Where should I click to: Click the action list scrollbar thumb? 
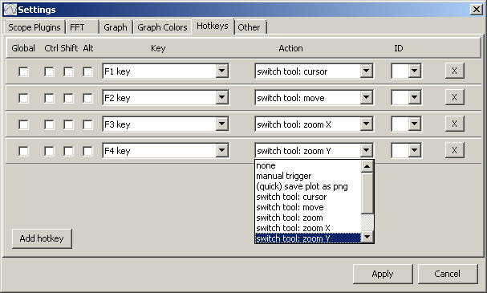[x=367, y=193]
